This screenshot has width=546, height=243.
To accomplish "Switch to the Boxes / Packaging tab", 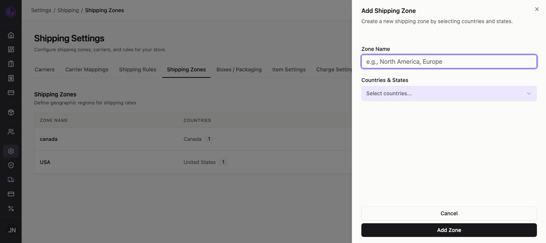I will (x=239, y=69).
